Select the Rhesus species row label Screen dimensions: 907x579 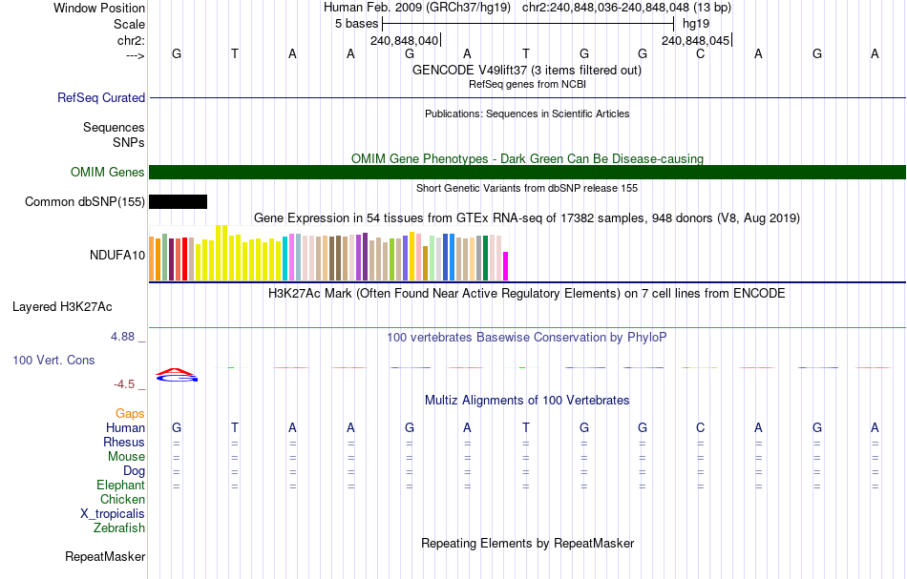124,442
